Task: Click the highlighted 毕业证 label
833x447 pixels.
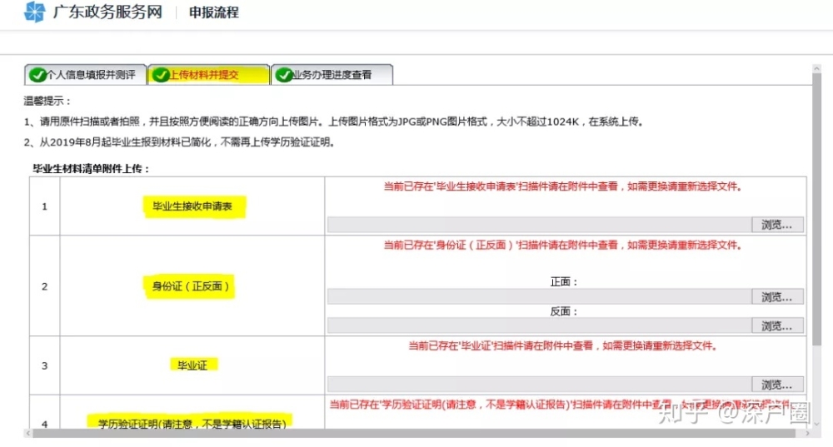Action: pos(192,365)
